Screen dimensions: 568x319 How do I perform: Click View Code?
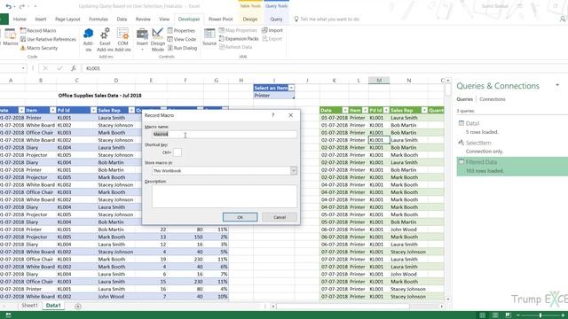[182, 39]
